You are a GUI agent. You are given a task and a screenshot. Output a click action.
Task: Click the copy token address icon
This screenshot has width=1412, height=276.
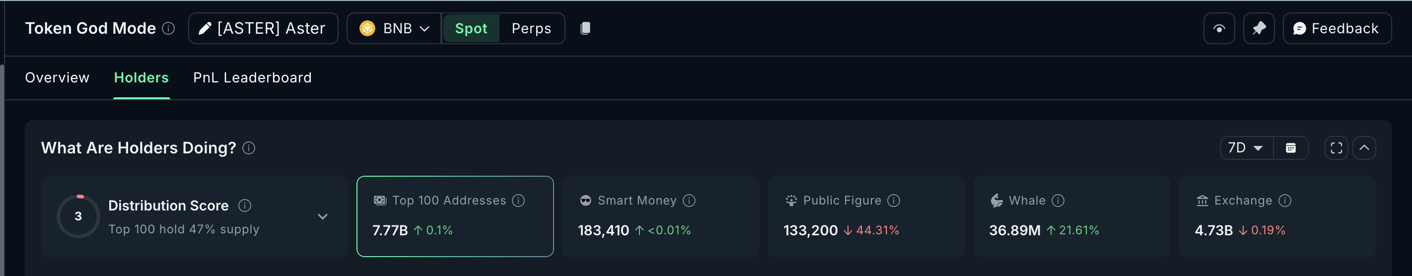coord(585,28)
